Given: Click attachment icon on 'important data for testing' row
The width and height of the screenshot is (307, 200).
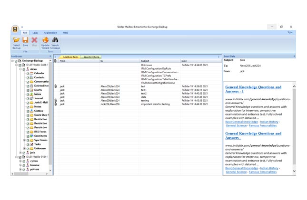Looking at the screenshot, I should coord(55,104).
